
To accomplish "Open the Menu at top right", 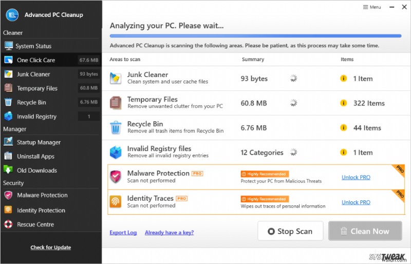I will tap(372, 7).
